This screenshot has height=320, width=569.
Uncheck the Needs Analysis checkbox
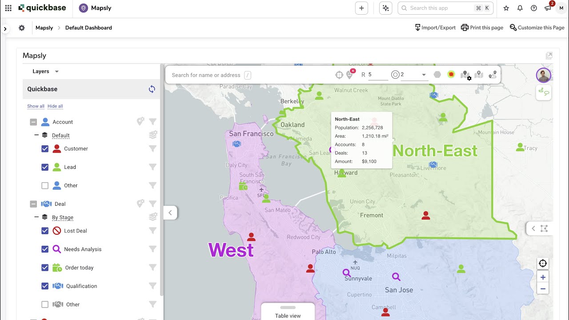[x=45, y=249]
